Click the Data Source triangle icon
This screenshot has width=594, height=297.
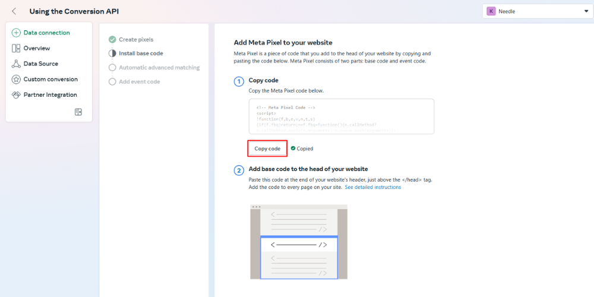(x=16, y=64)
